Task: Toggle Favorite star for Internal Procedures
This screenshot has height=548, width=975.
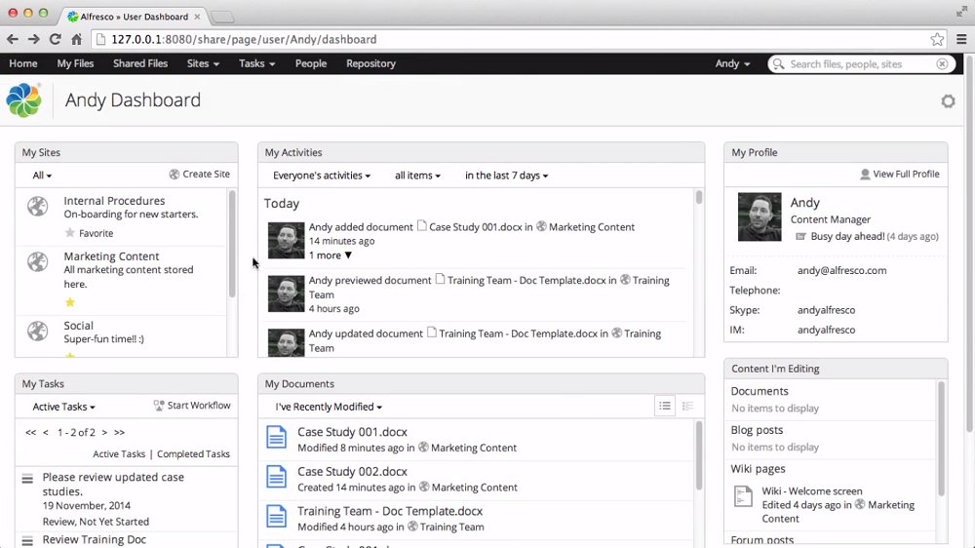Action: [69, 233]
